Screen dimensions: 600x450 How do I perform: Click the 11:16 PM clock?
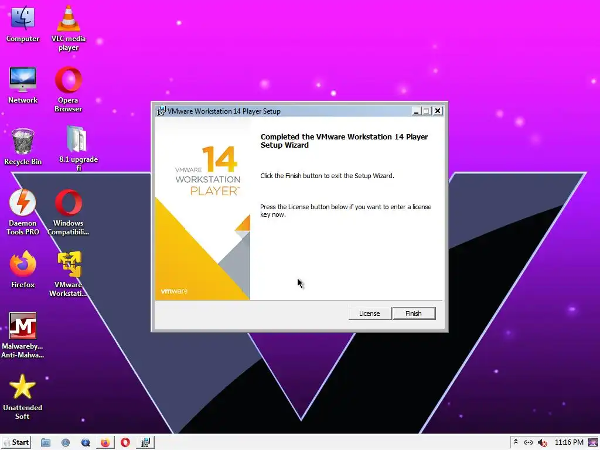pos(569,442)
